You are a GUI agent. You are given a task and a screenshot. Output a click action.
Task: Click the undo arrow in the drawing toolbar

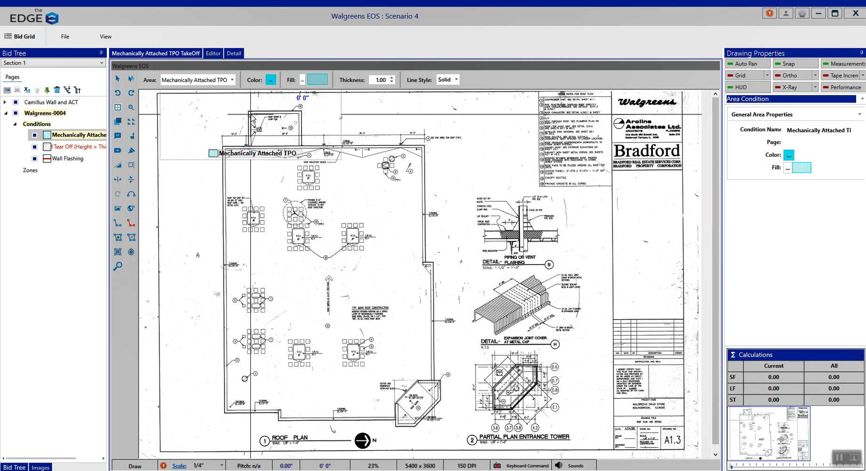[x=118, y=93]
